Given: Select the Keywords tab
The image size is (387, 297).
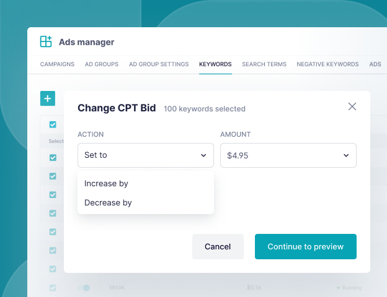Looking at the screenshot, I should point(215,64).
